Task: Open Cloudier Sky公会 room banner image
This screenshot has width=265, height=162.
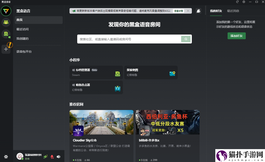Action: click(x=101, y=122)
